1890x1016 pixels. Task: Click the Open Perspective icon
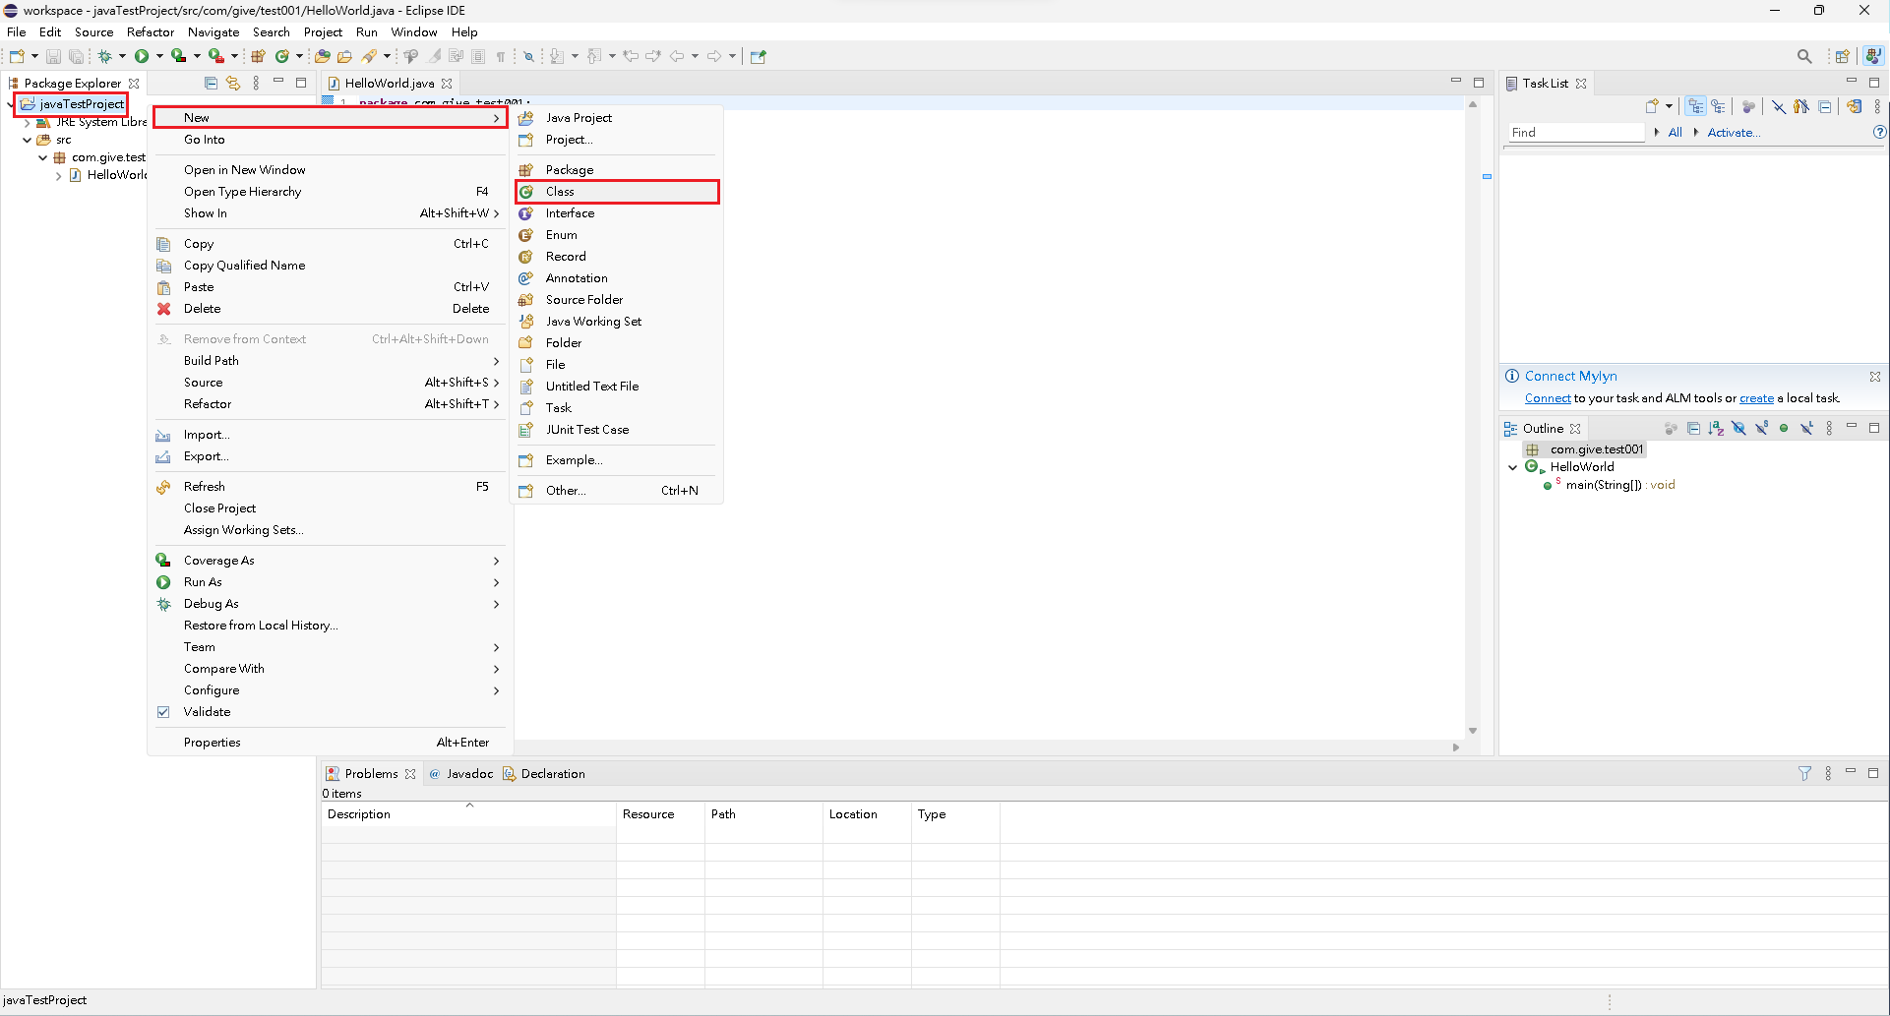click(1842, 56)
